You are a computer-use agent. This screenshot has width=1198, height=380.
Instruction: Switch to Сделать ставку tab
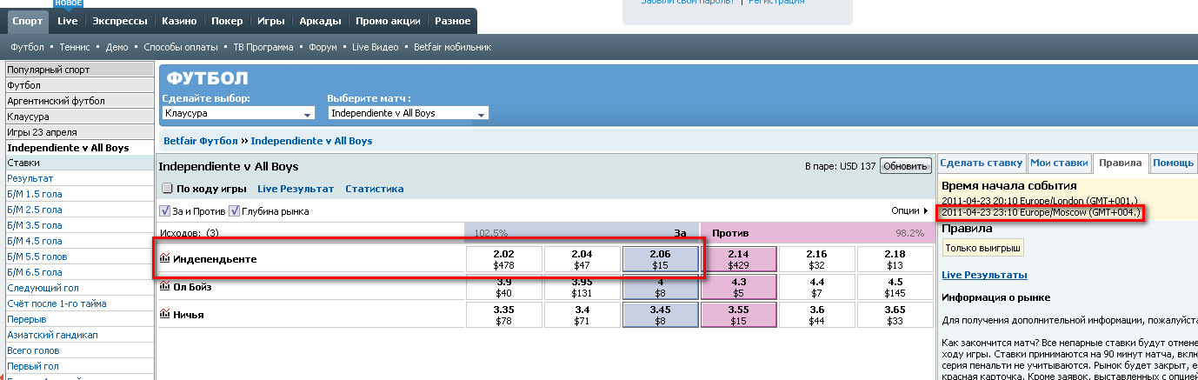click(x=981, y=163)
